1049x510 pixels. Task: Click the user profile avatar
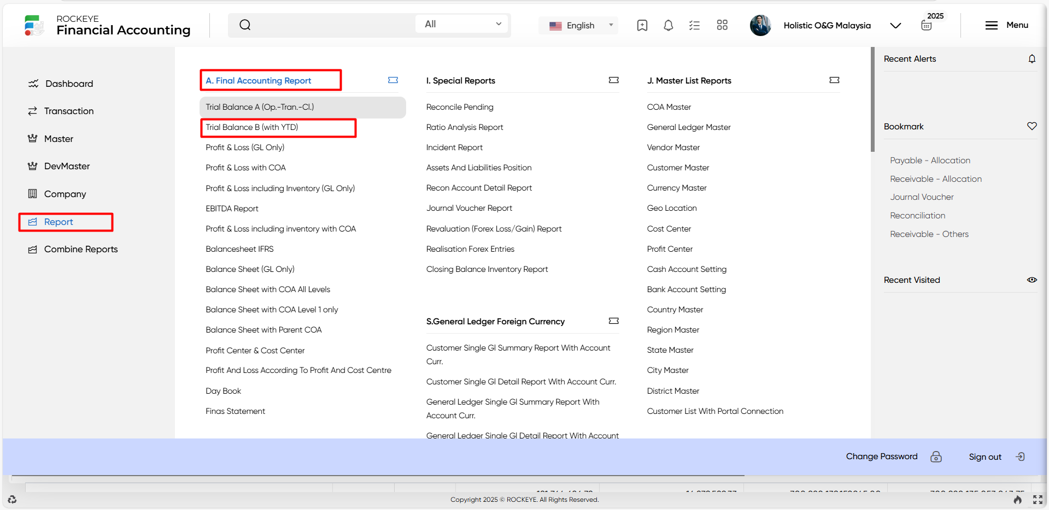tap(760, 25)
